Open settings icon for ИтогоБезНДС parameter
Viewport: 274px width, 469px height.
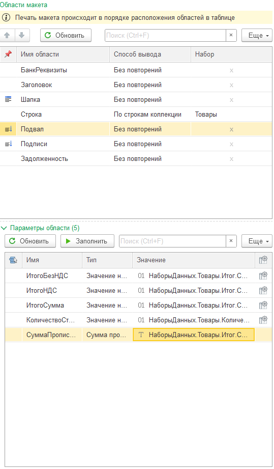pyautogui.click(x=263, y=275)
